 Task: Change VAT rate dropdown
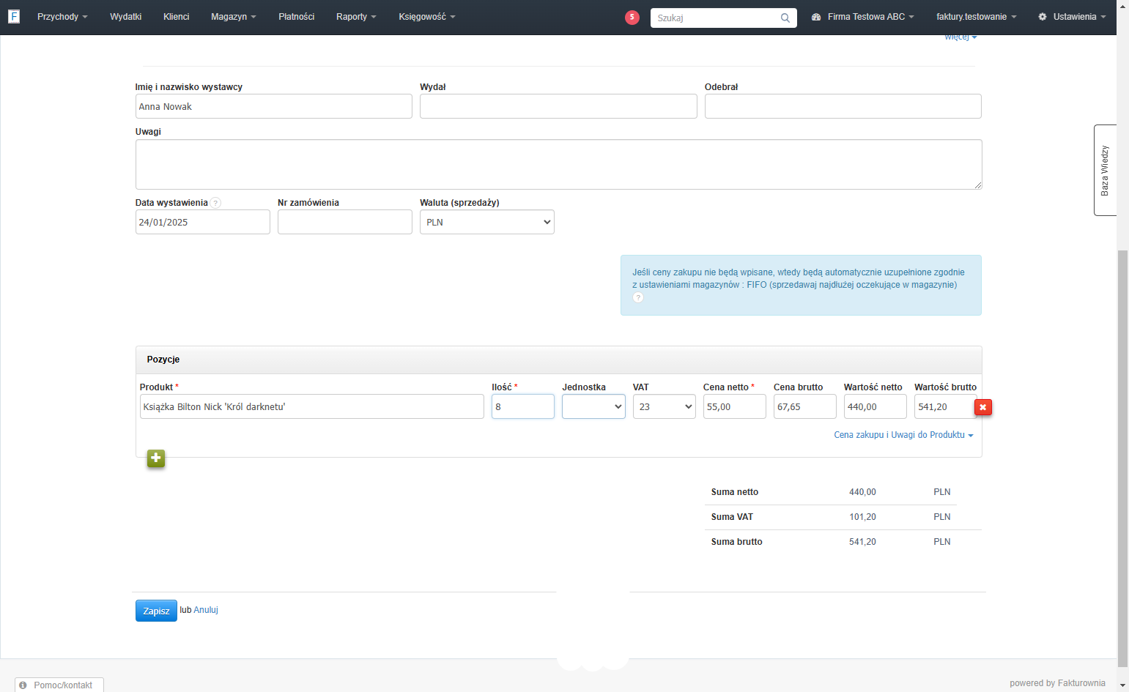(665, 406)
